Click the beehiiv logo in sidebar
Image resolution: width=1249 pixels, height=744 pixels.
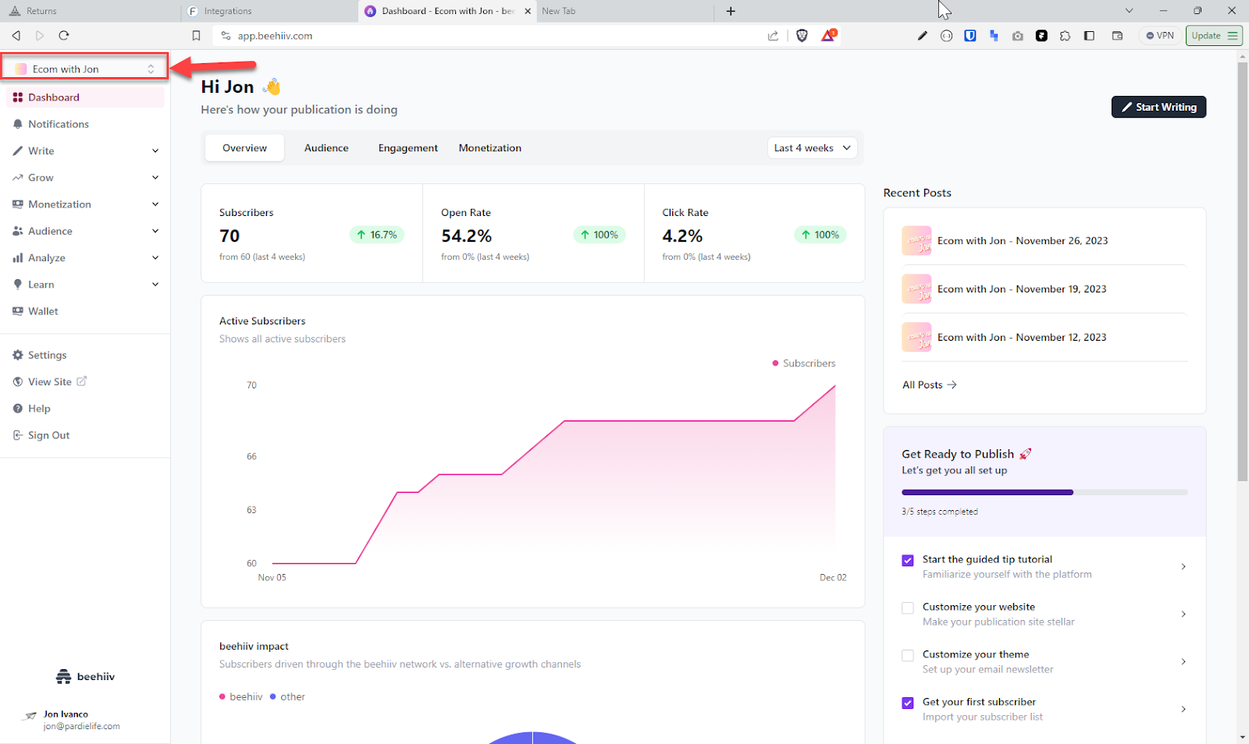(x=85, y=677)
